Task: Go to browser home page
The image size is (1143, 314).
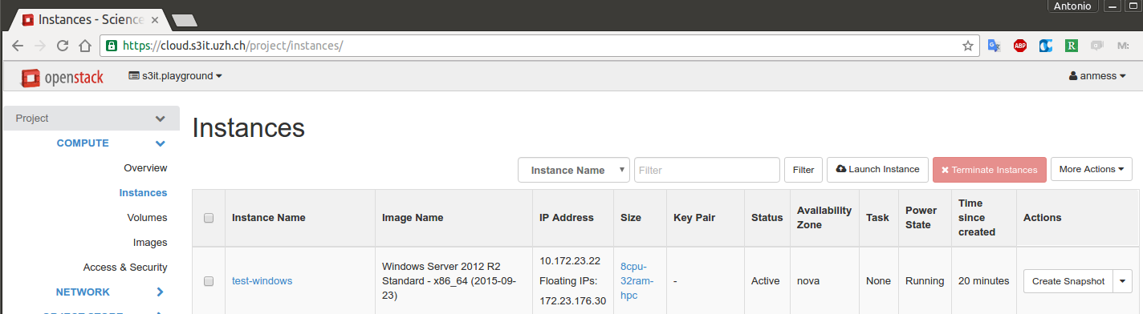Action: pos(84,46)
